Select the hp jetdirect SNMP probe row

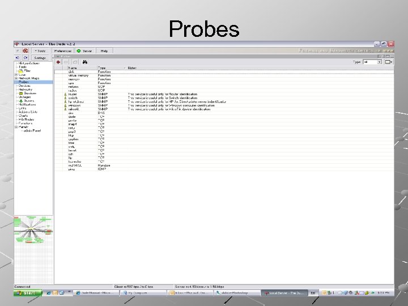pos(224,102)
